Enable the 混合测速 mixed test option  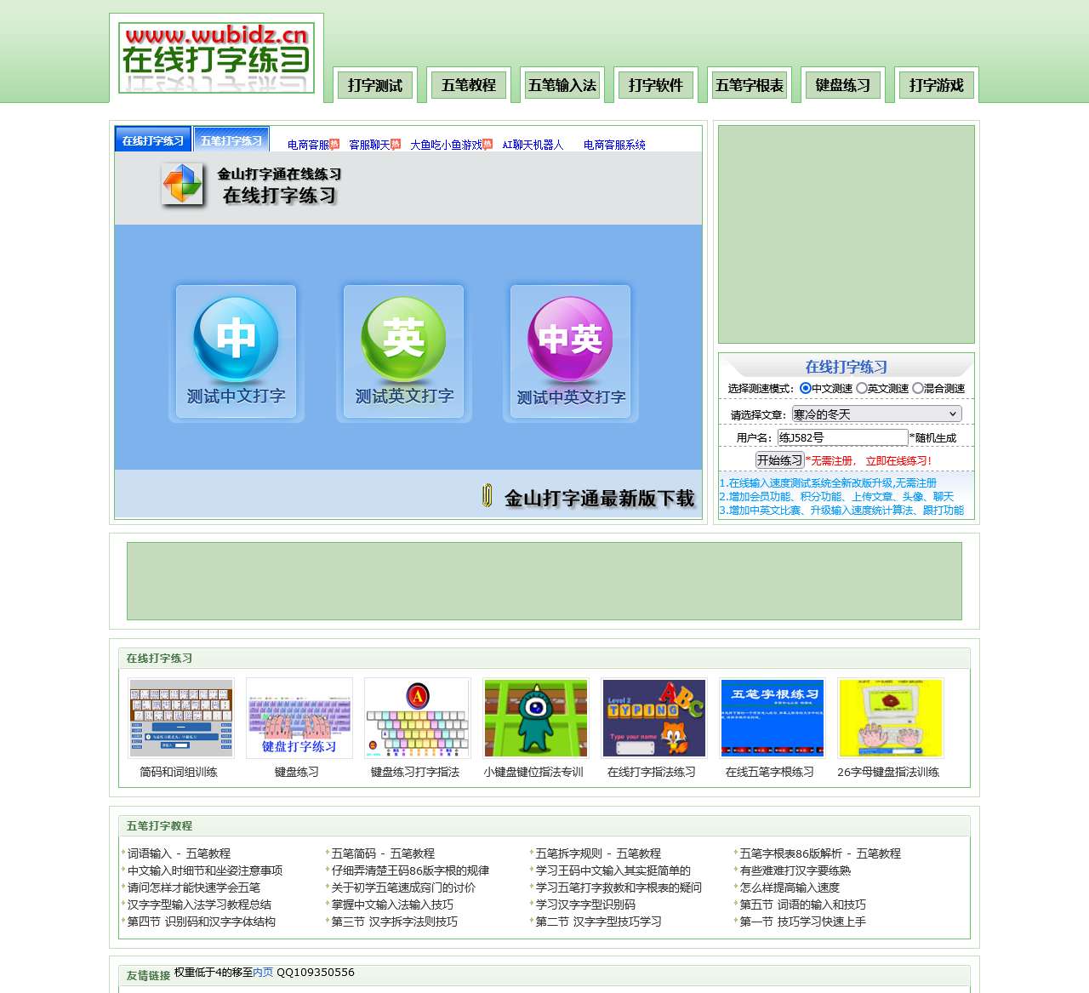(x=918, y=388)
